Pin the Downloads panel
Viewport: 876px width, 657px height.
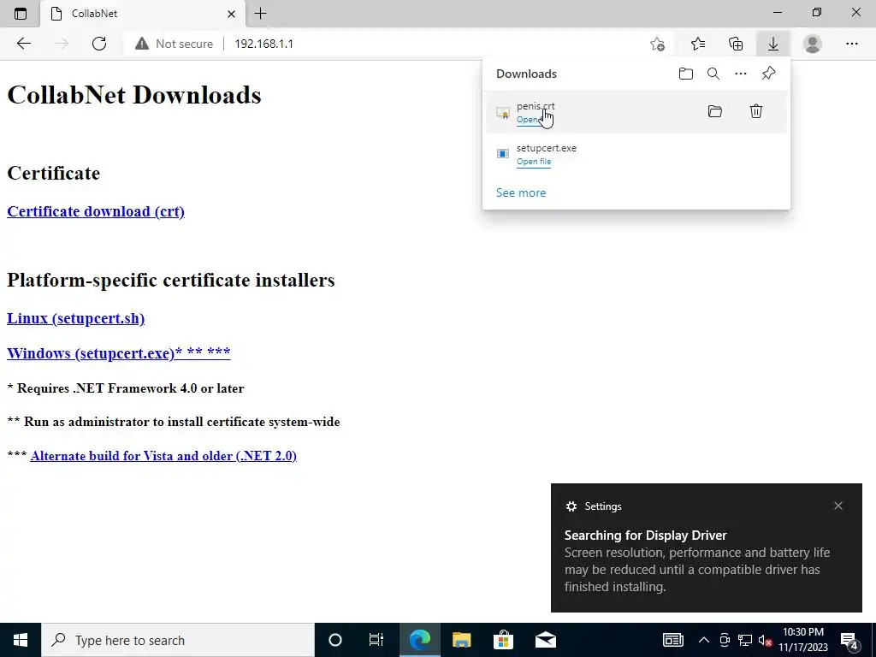pyautogui.click(x=769, y=74)
